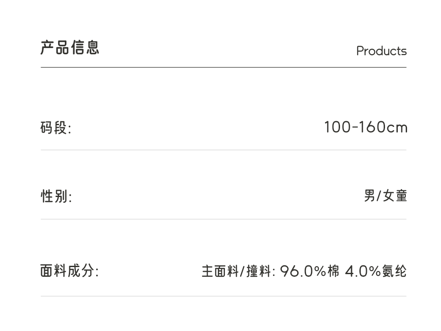Click the 160cm part of size range
This screenshot has height=331, width=441.
click(383, 127)
